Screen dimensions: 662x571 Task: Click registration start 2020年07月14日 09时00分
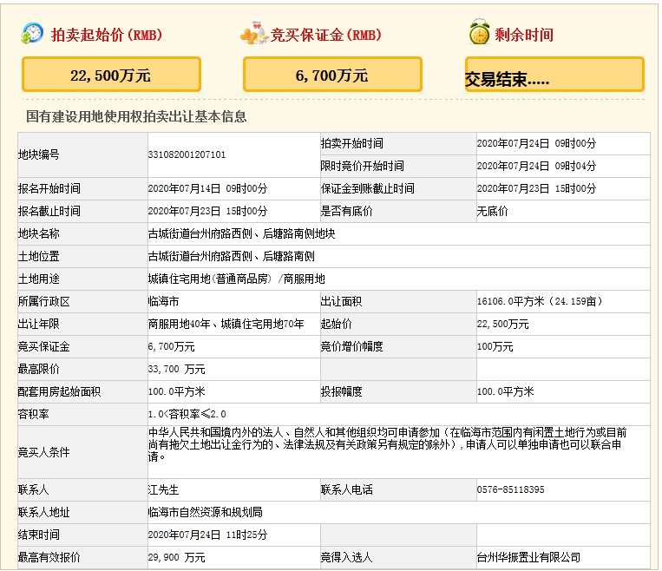207,188
